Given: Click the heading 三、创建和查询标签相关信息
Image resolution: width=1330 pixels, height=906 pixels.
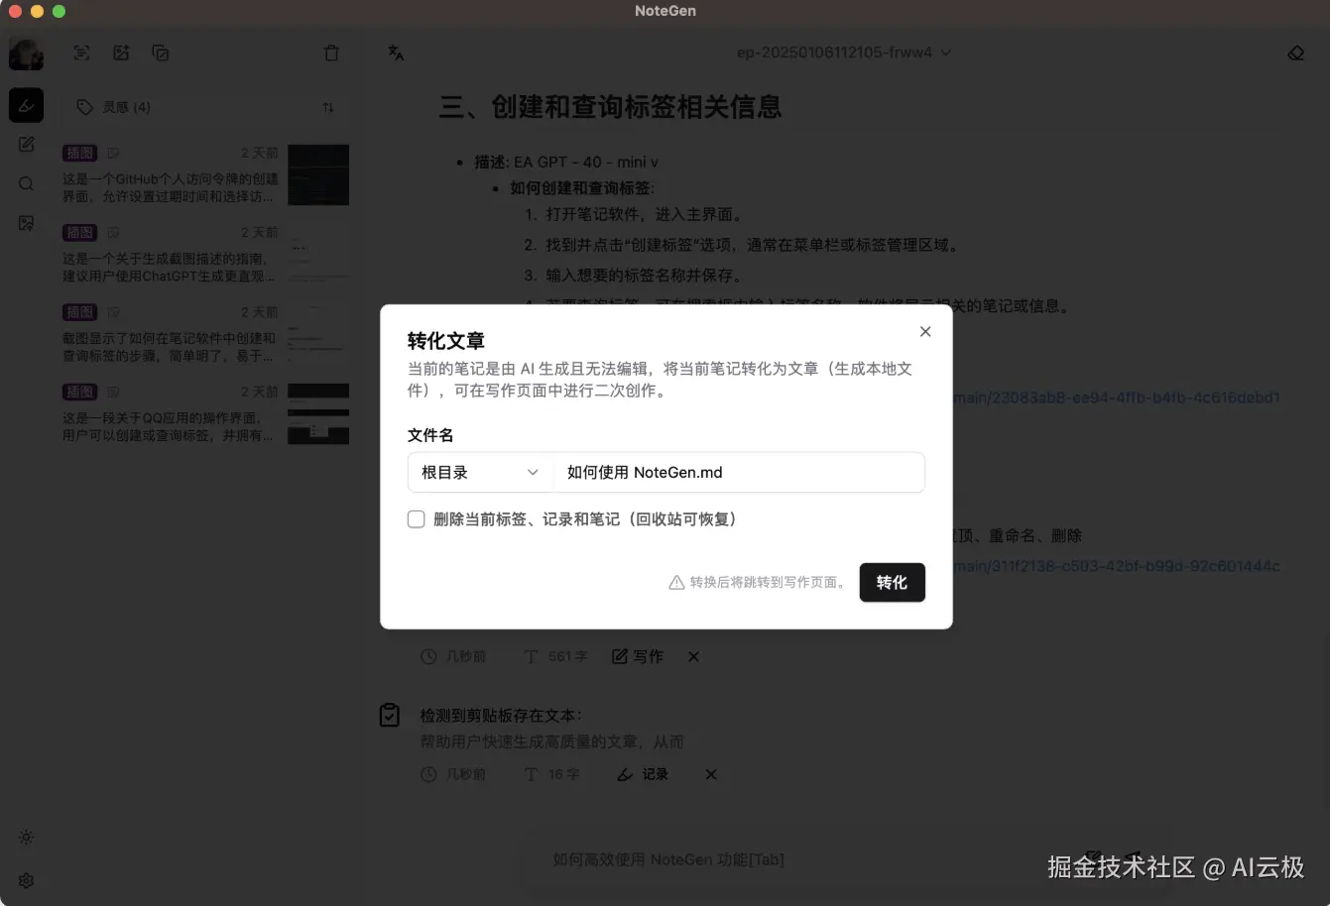Looking at the screenshot, I should [610, 107].
